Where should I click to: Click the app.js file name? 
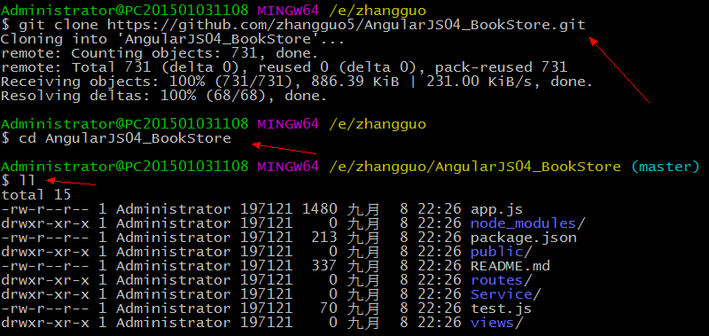coord(496,209)
